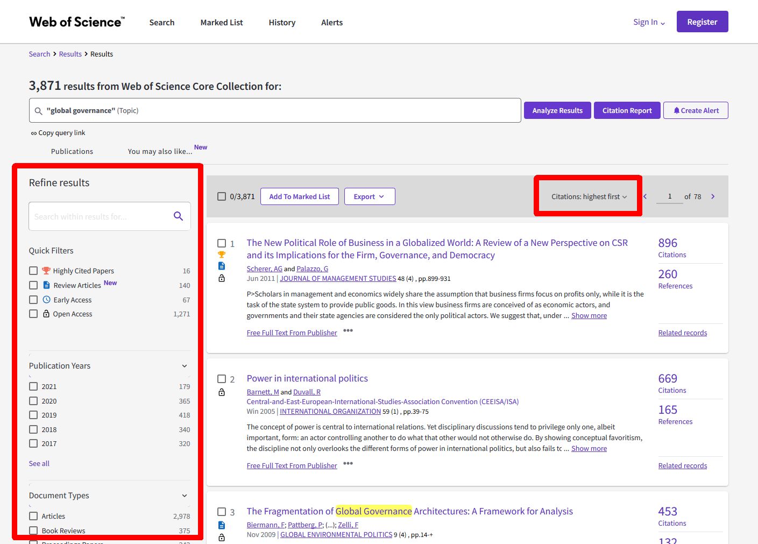Click the Early Access clock icon
Viewport: 758px width, 544px height.
(x=46, y=300)
